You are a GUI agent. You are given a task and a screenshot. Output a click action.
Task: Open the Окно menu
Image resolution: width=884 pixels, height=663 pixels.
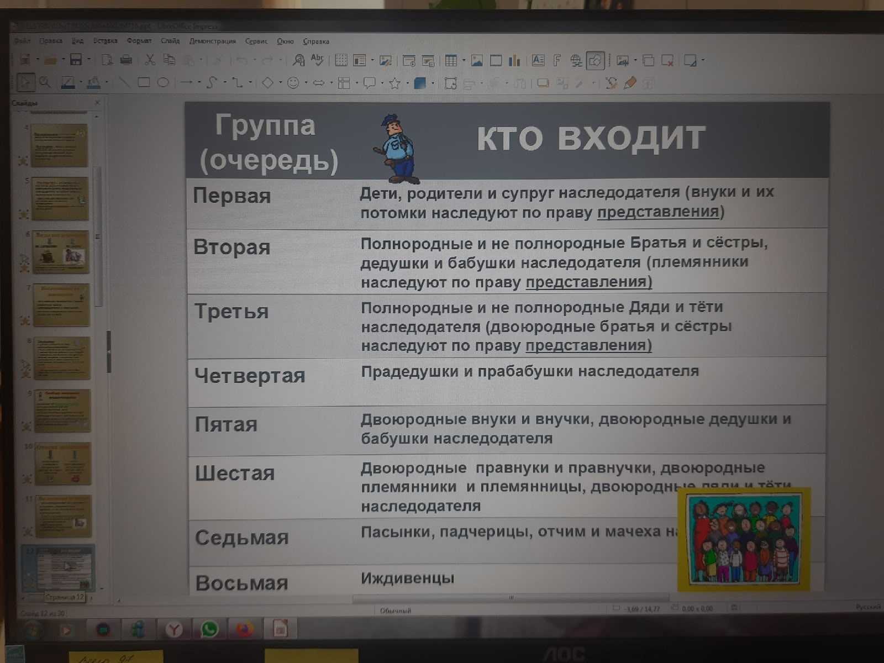point(285,41)
